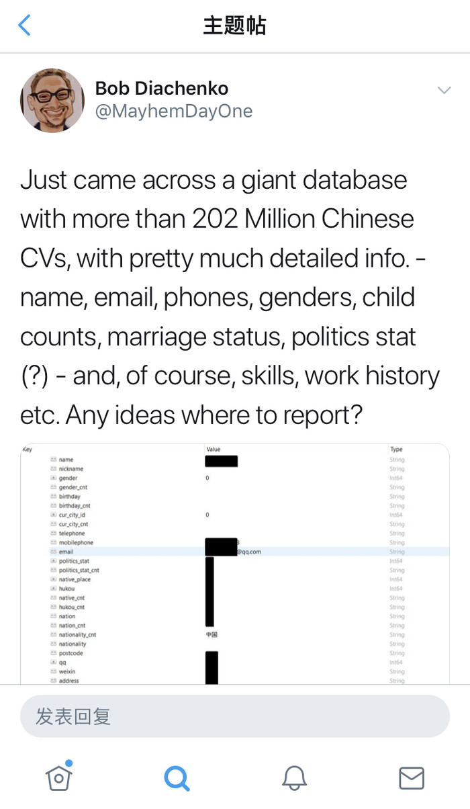Screen dimensions: 470x809
Task: Open the Messages envelope tab
Action: (412, 778)
